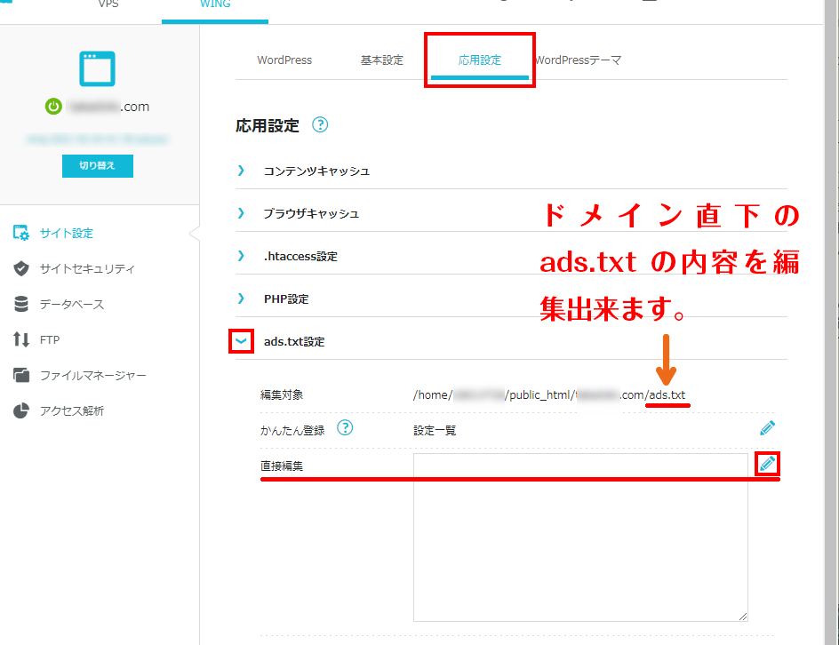Click the ブラウザキャッシュ section title
839x645 pixels.
coord(311,213)
